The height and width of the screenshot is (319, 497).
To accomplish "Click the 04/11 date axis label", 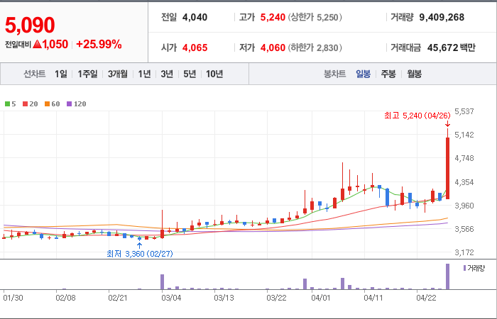I will click(373, 298).
